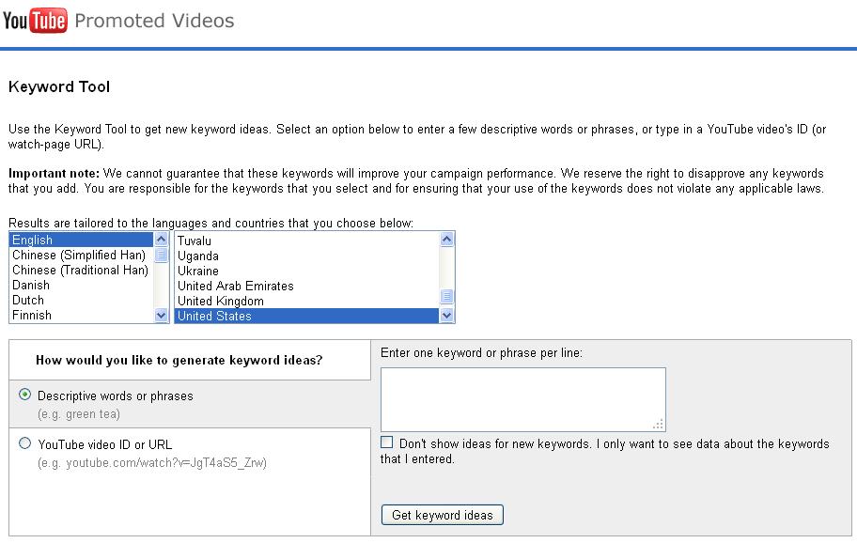The image size is (857, 543).
Task: Select Finnish in the language list
Action: click(x=32, y=316)
